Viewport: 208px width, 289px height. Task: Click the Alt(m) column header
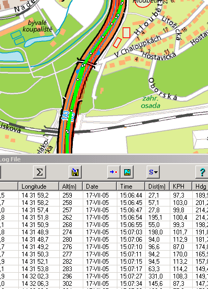71,187
